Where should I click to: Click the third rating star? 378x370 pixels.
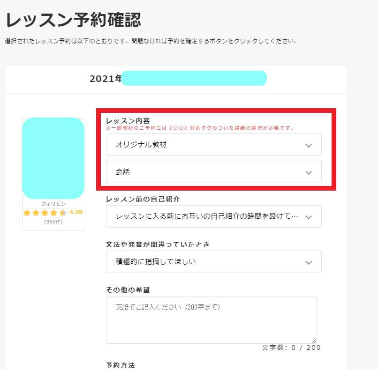click(x=45, y=213)
